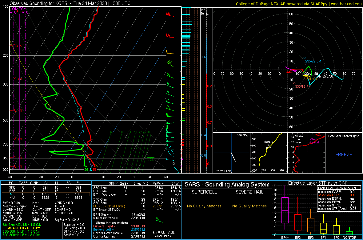Open the Theta-E v. Pres plot

(x=269, y=153)
